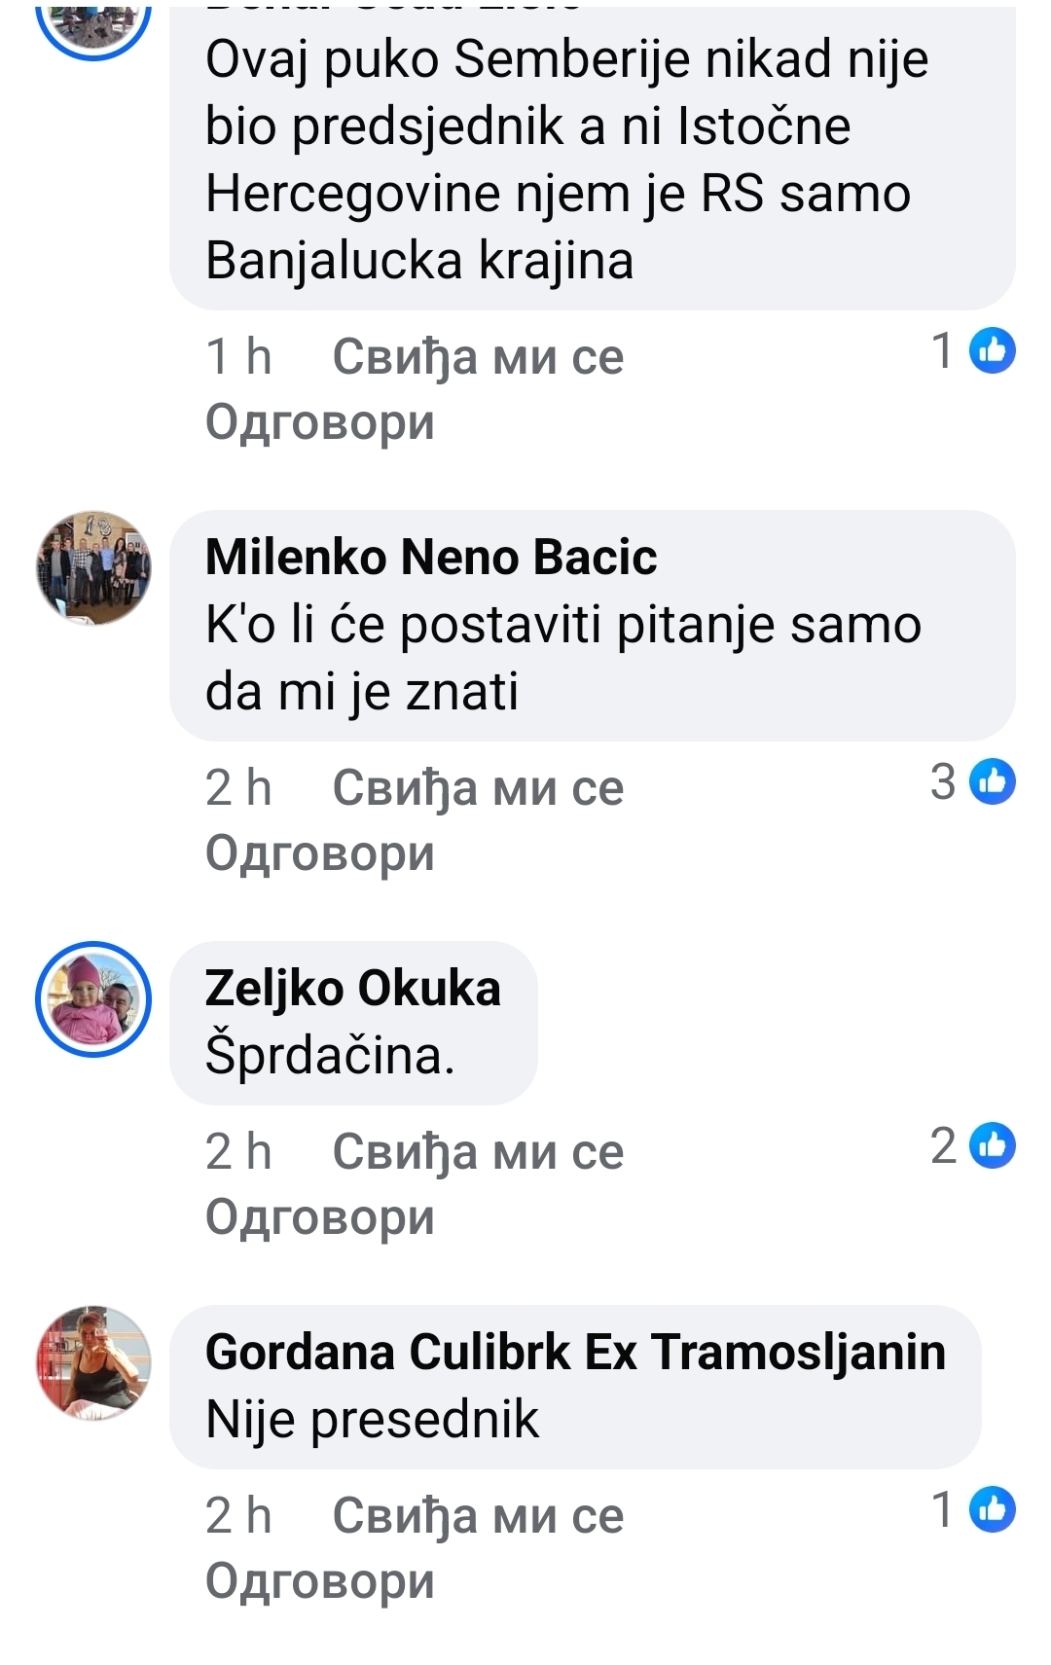
Task: Reply to Milenko Neno Bacic's comment
Action: coord(319,853)
